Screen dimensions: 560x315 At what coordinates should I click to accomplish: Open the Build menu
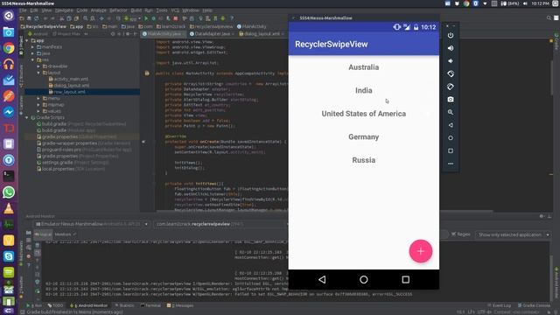[136, 10]
